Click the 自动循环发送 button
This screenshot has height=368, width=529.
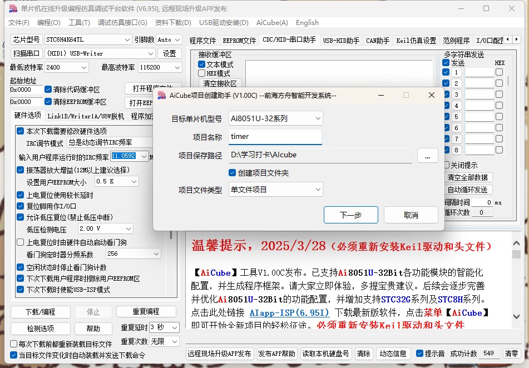point(467,190)
